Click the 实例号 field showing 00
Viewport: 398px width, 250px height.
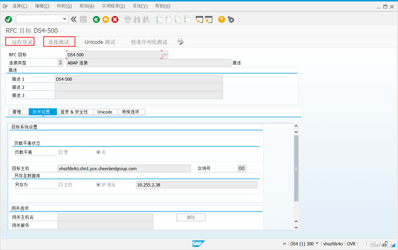[x=242, y=168]
